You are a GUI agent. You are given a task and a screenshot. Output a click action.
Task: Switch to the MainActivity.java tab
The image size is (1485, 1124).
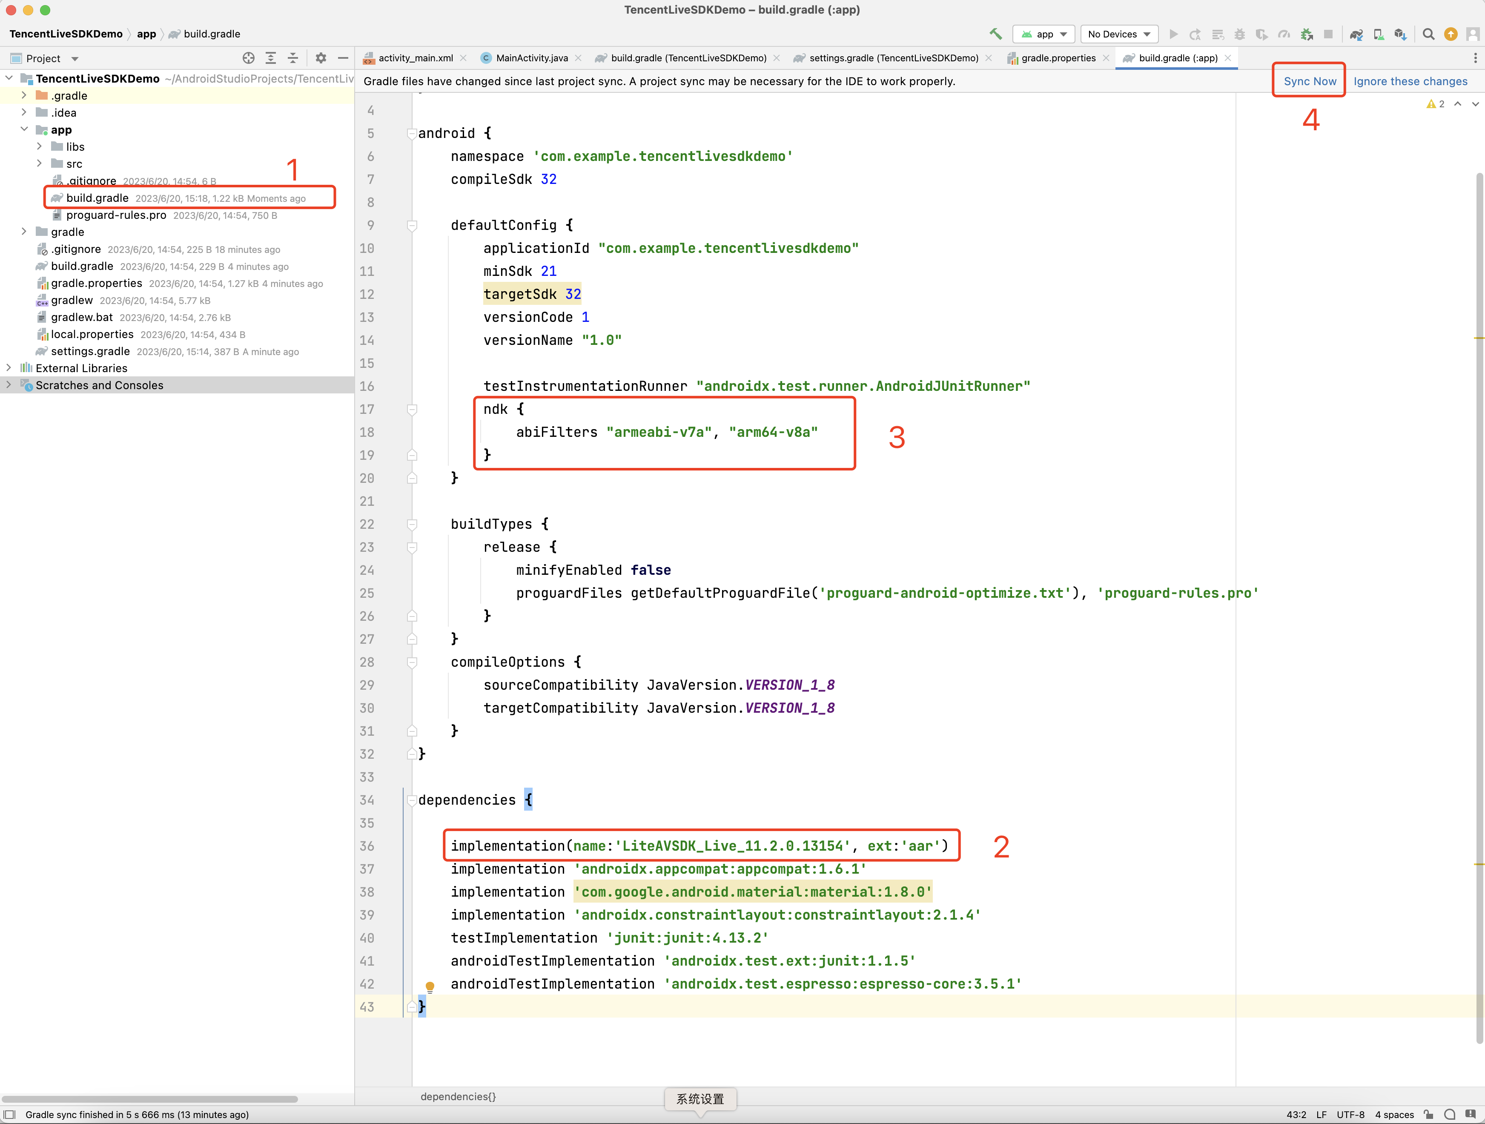[531, 58]
